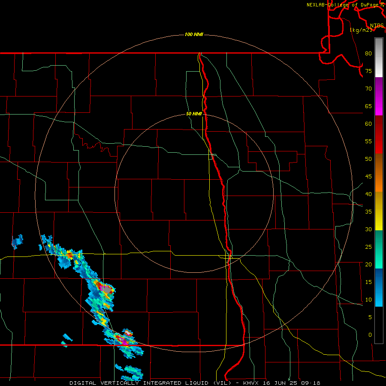Click the 80 value on the color scale
Screen dimensions: 386x386
pyautogui.click(x=368, y=54)
